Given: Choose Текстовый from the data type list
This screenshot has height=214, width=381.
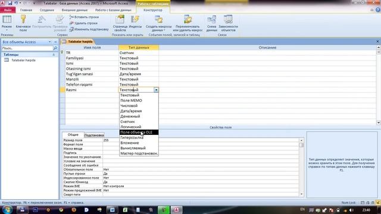Looking at the screenshot, I should click(139, 95).
